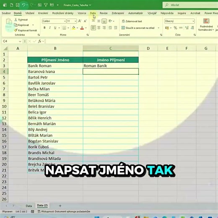Apply percent style to cell
The image size is (218, 218).
coord(175,28)
